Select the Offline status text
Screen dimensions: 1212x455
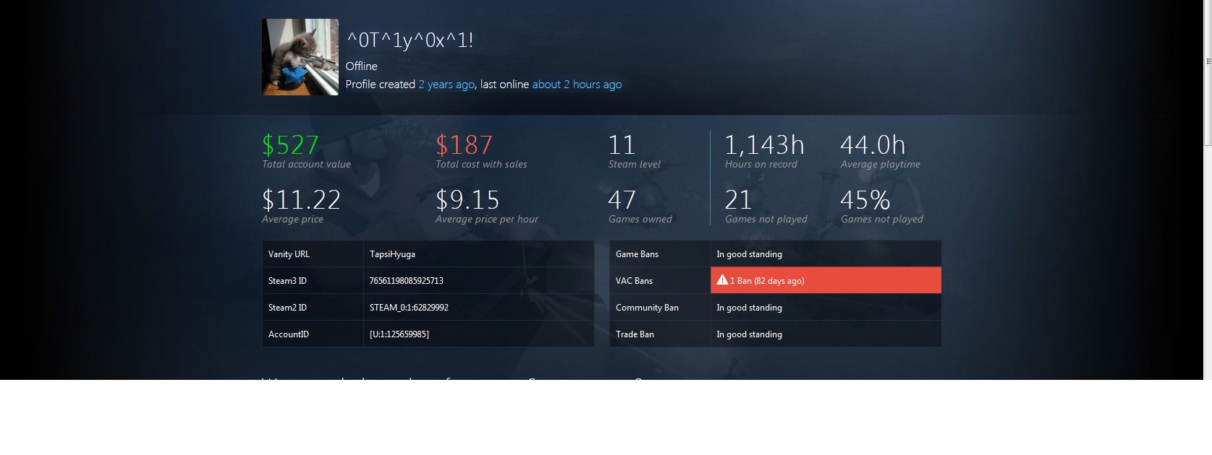coord(361,66)
